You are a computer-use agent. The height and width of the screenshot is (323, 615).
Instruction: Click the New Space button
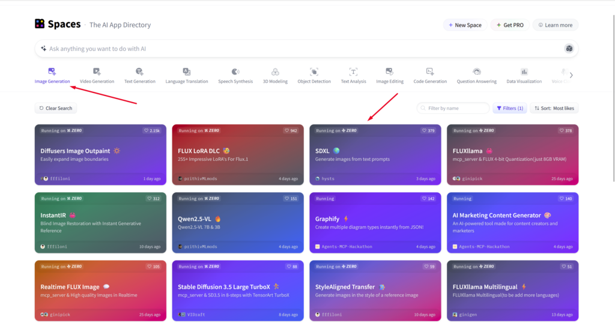(465, 25)
